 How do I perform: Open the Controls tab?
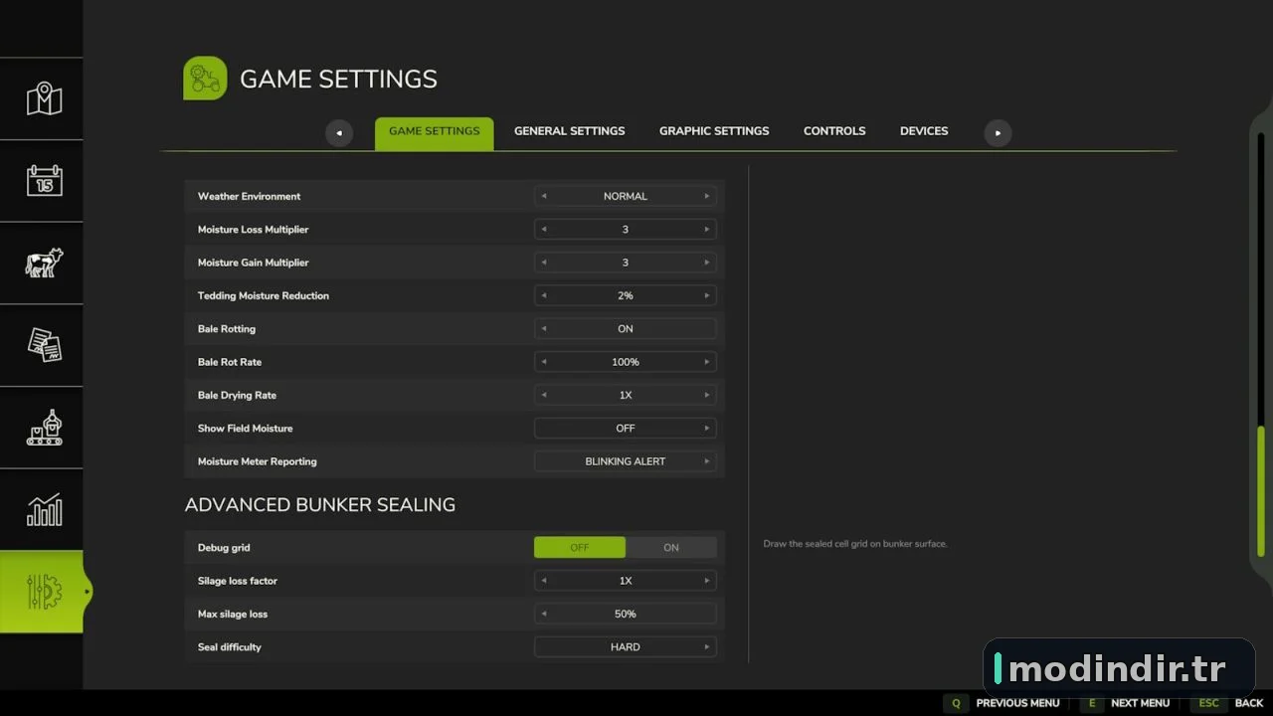tap(834, 131)
